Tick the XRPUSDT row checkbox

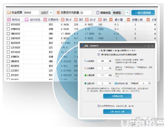[x=9, y=38]
